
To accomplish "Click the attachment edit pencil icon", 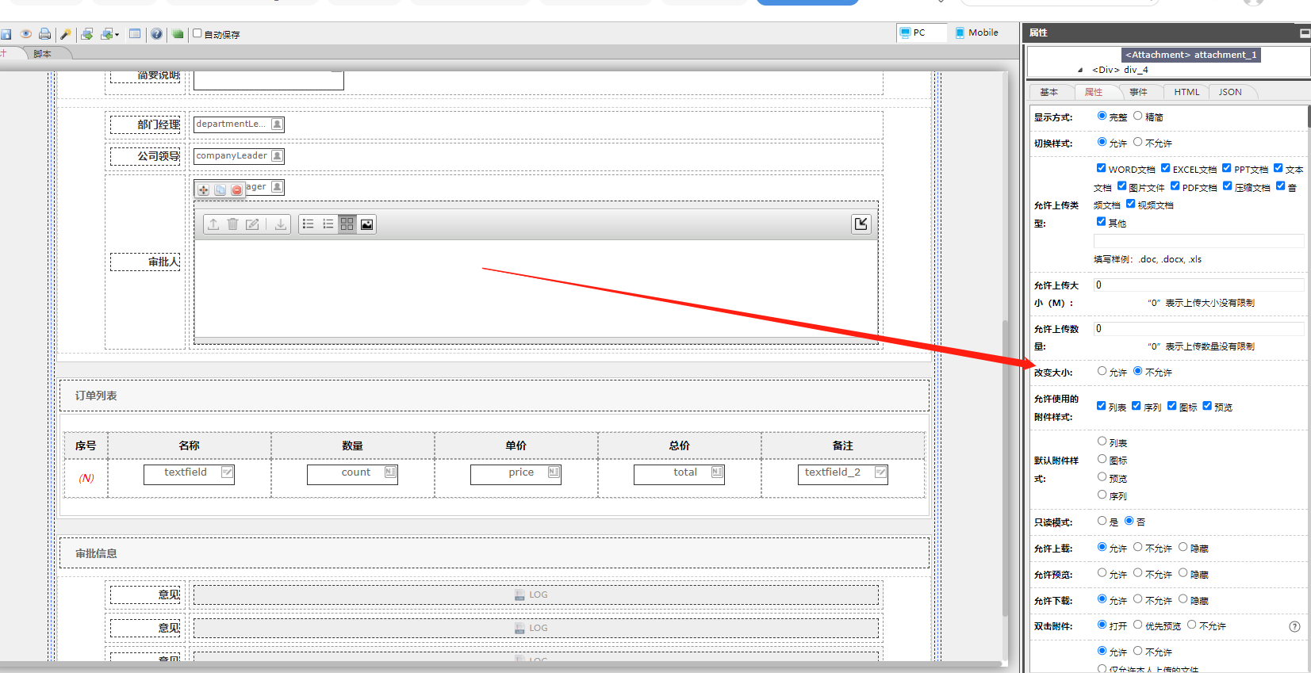I will pyautogui.click(x=252, y=224).
